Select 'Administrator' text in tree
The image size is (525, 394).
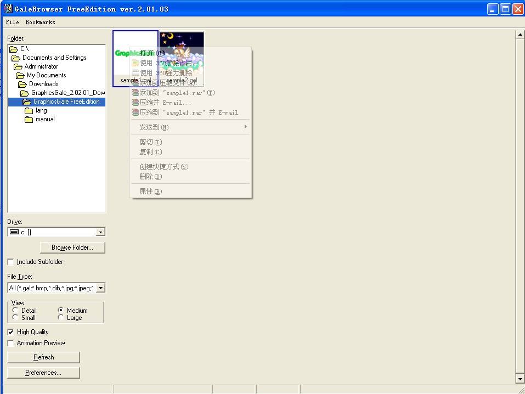[41, 66]
